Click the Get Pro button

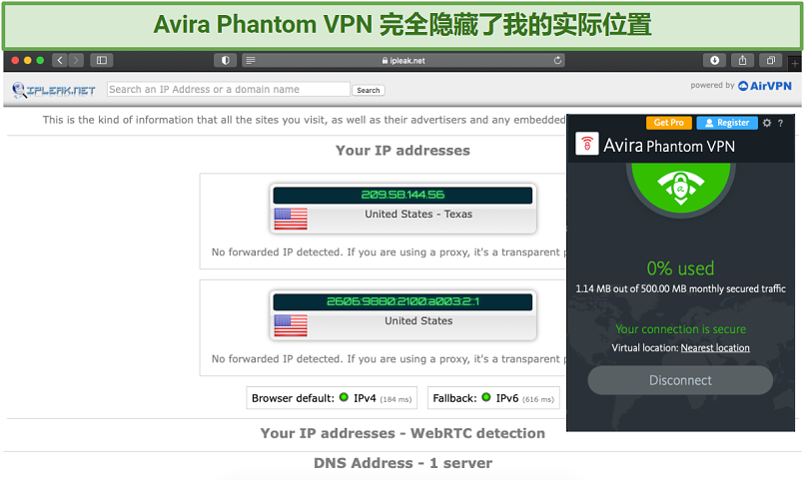(x=669, y=123)
